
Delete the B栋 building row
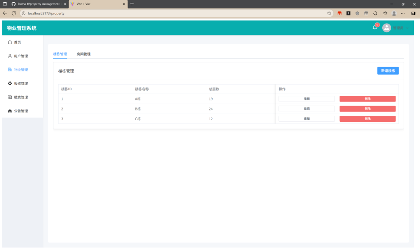[367, 109]
